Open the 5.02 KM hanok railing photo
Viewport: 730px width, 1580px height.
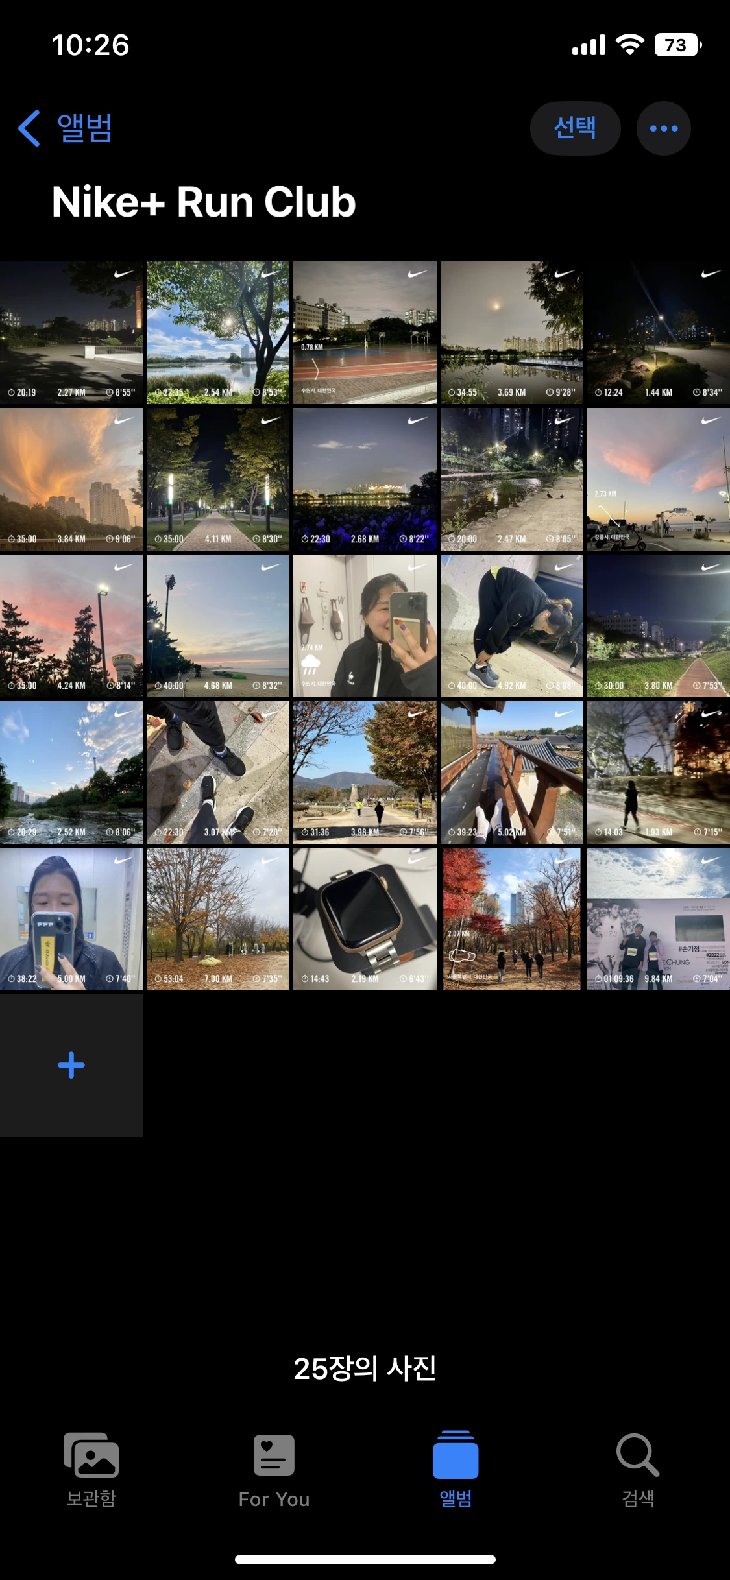click(511, 772)
